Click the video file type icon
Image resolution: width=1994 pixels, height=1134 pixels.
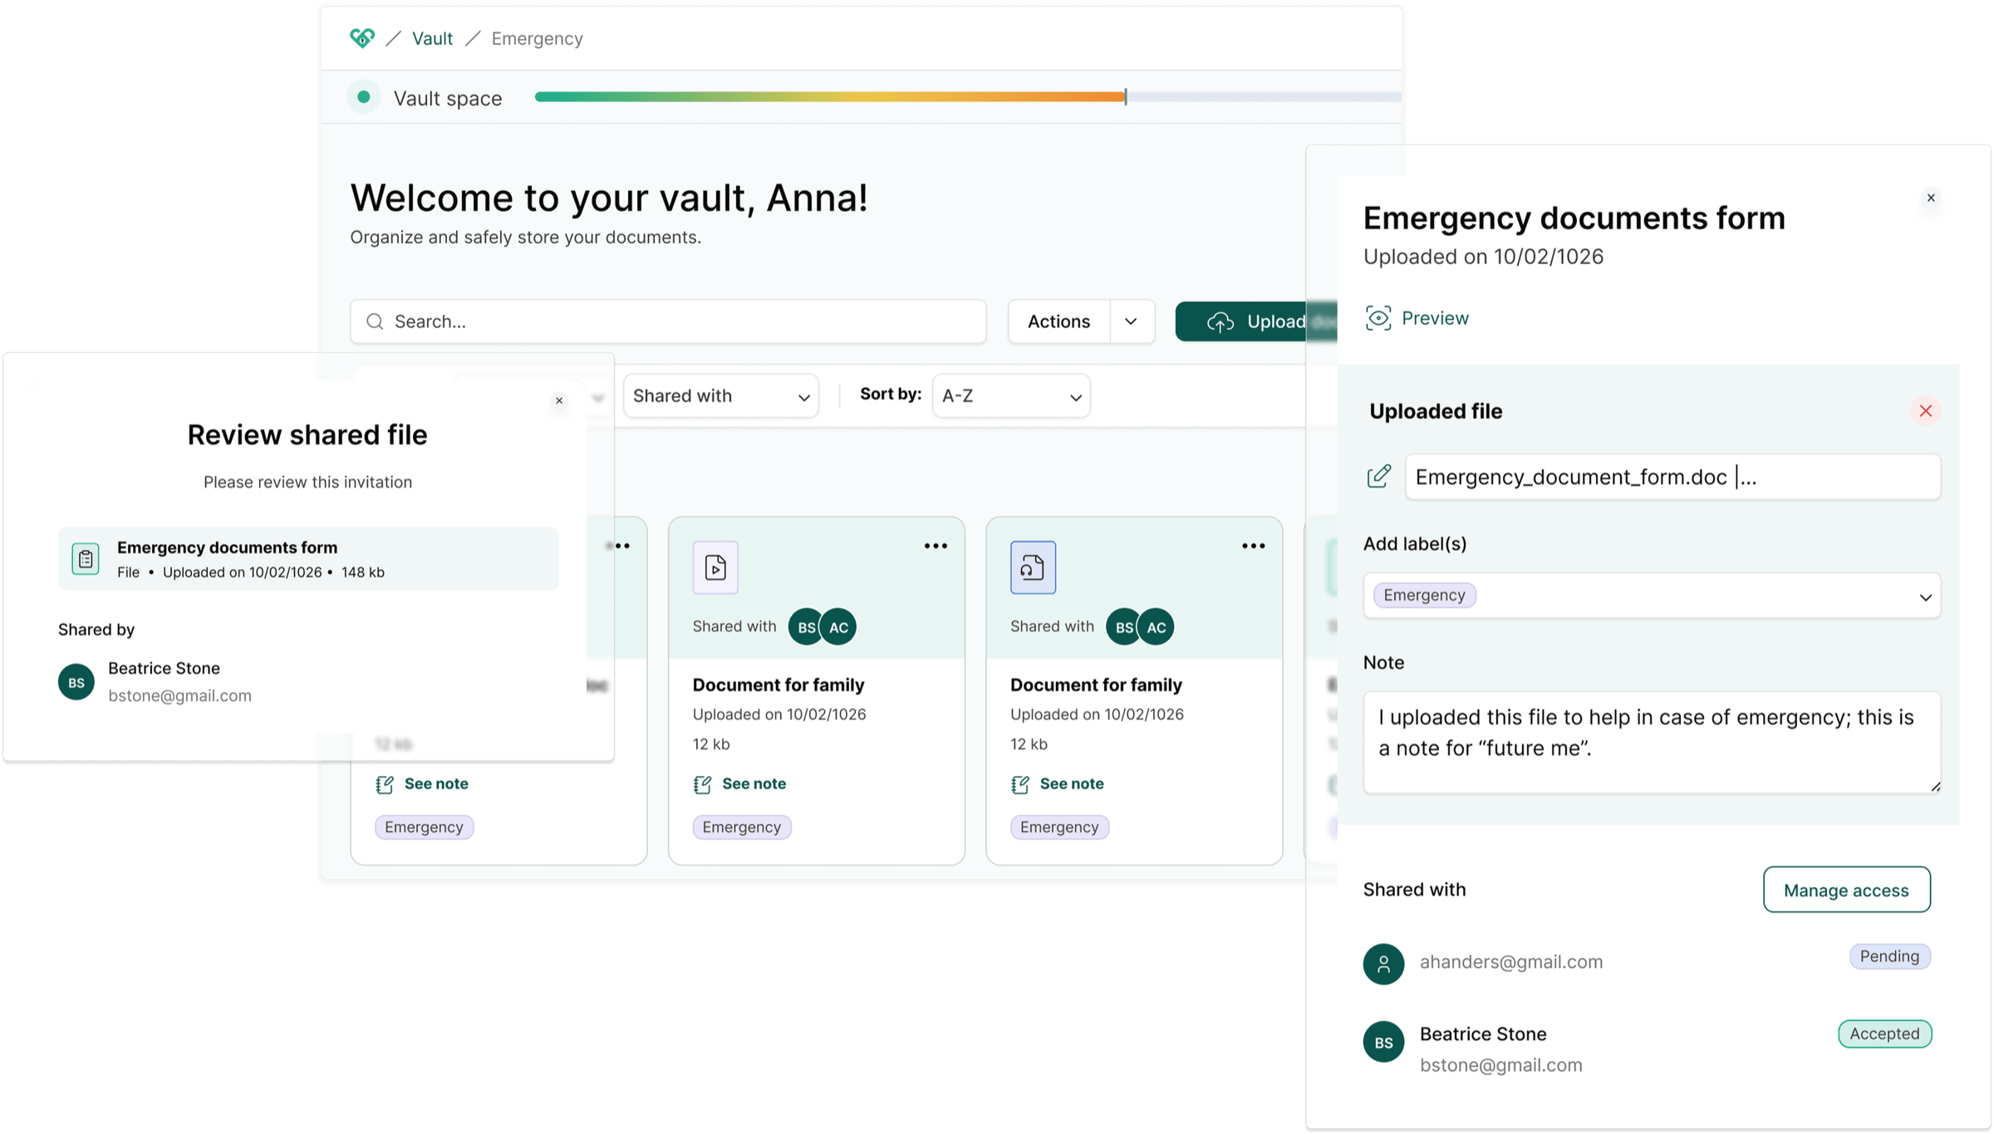coord(715,567)
